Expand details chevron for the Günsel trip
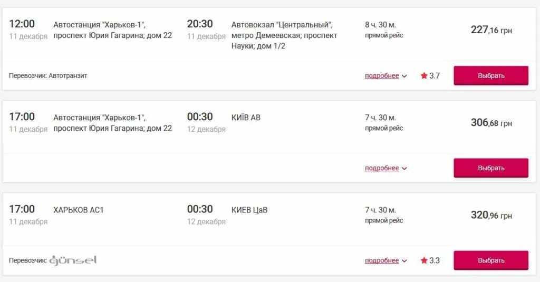Viewport: 540px width, 282px height. 404,260
